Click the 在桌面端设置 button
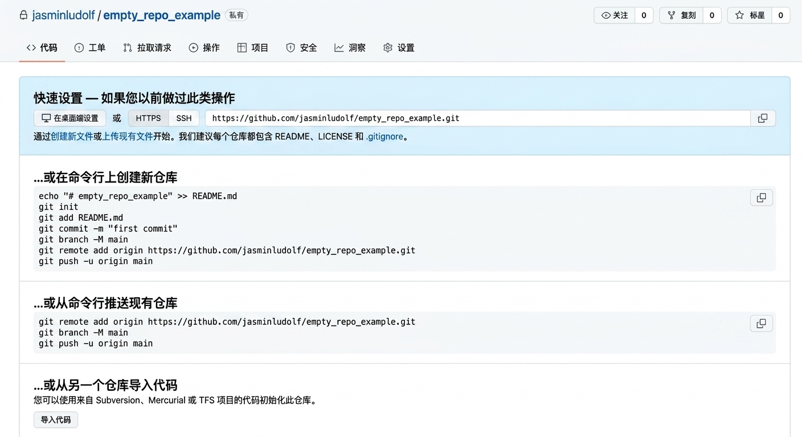This screenshot has width=802, height=437. coord(70,118)
